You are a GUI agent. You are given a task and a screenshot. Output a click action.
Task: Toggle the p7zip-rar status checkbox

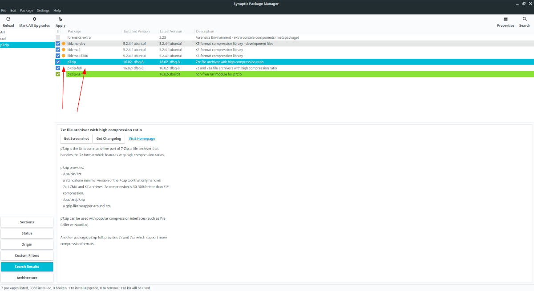click(x=58, y=74)
